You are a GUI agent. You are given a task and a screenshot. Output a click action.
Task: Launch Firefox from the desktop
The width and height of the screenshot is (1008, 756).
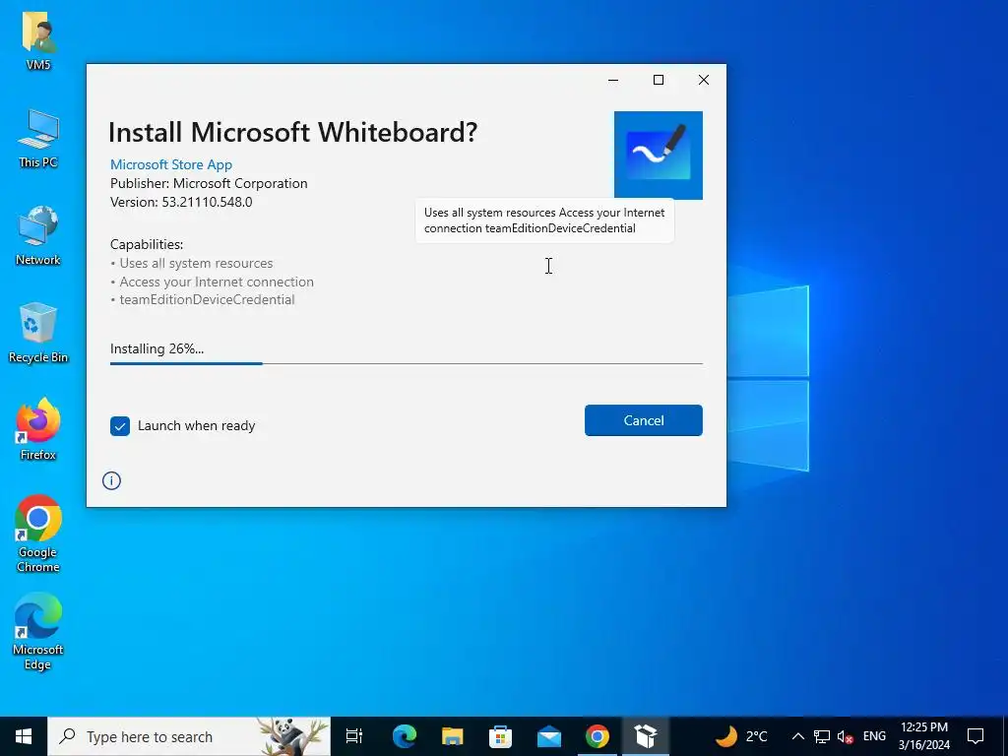tap(38, 429)
